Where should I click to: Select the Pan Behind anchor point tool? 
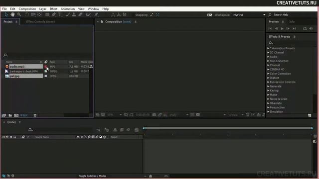tap(40, 14)
